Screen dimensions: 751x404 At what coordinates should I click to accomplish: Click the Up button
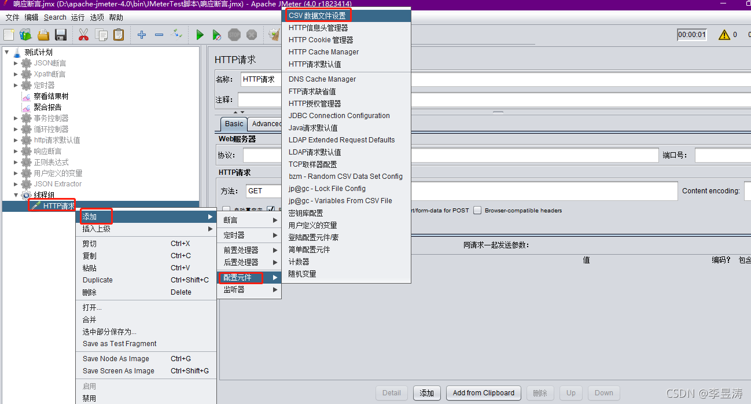click(x=571, y=393)
